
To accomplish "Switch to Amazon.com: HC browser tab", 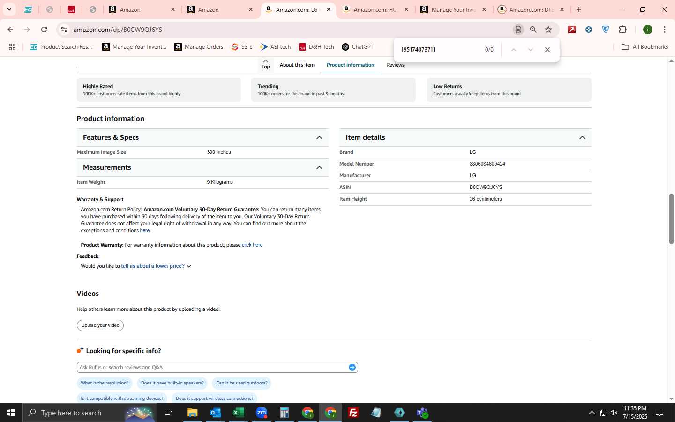I will 376,9.
